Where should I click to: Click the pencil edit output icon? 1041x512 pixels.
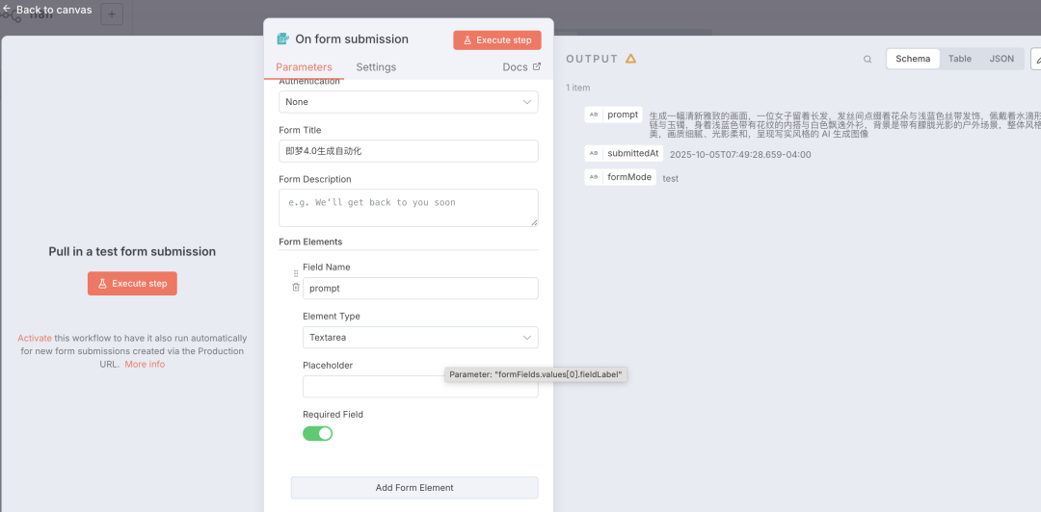point(1036,59)
